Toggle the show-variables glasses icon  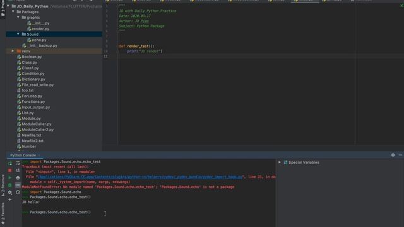[x=18, y=185]
